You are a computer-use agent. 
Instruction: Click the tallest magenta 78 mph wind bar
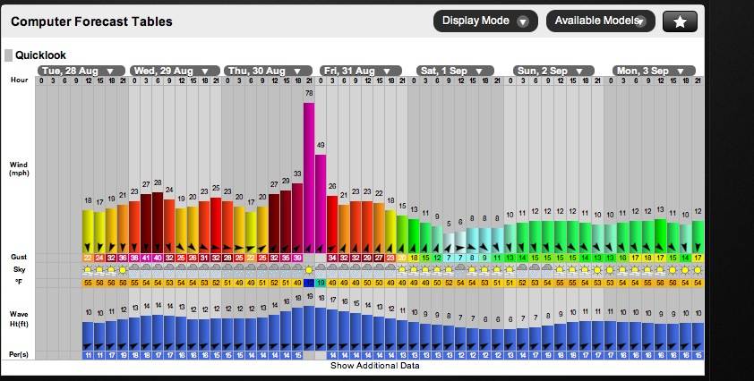pos(309,170)
